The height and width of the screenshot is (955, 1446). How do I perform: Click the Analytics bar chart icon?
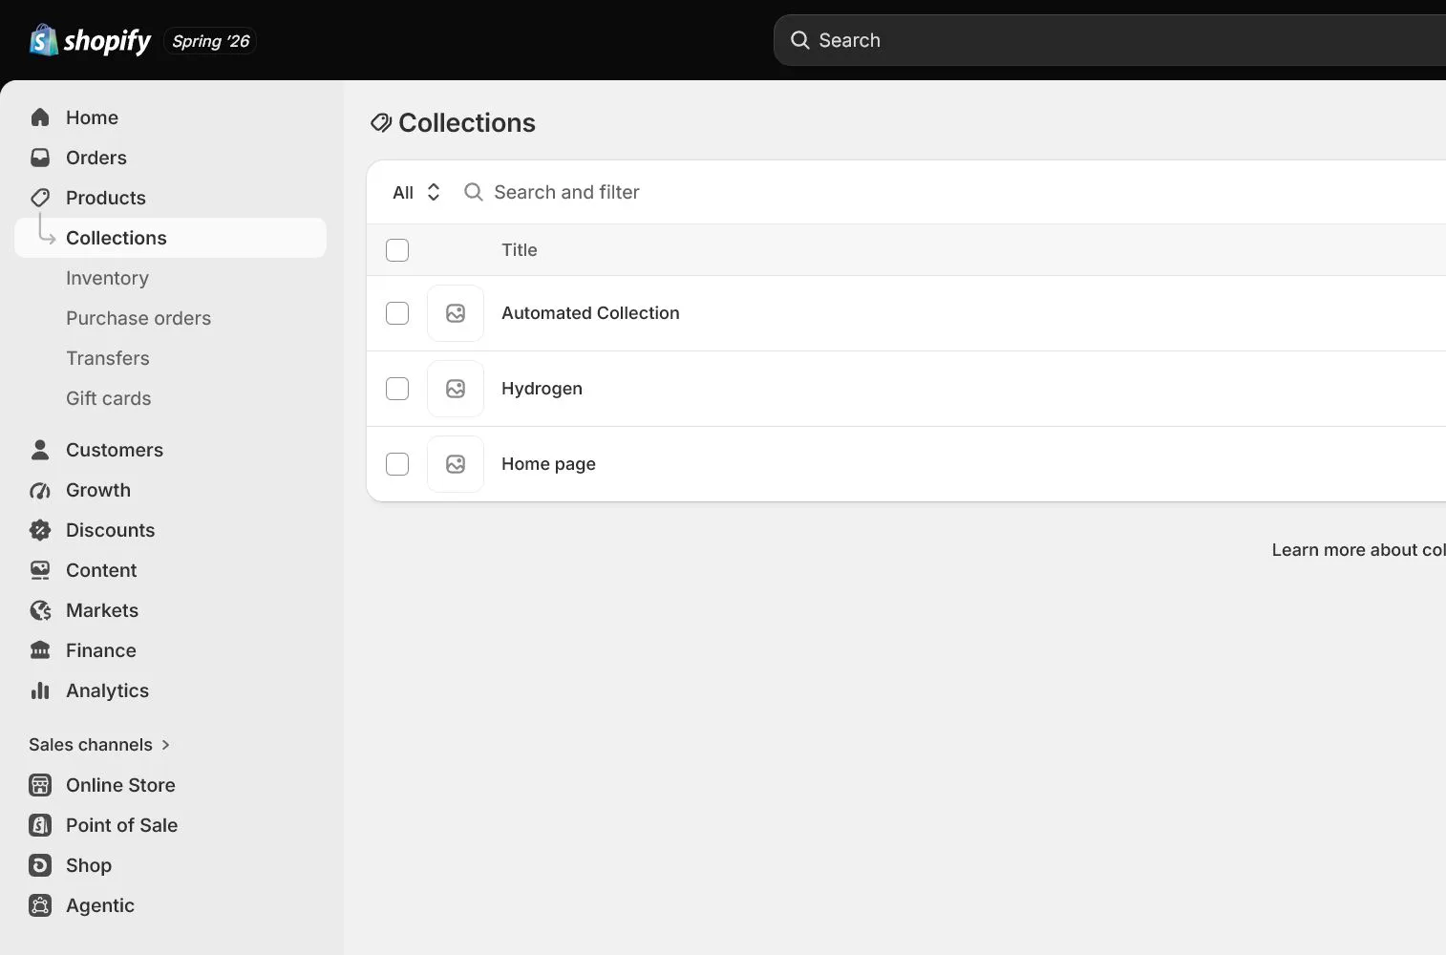pos(40,690)
